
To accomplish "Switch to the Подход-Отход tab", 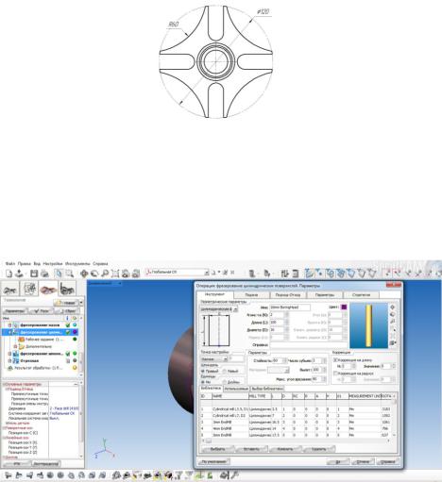I will coord(288,295).
